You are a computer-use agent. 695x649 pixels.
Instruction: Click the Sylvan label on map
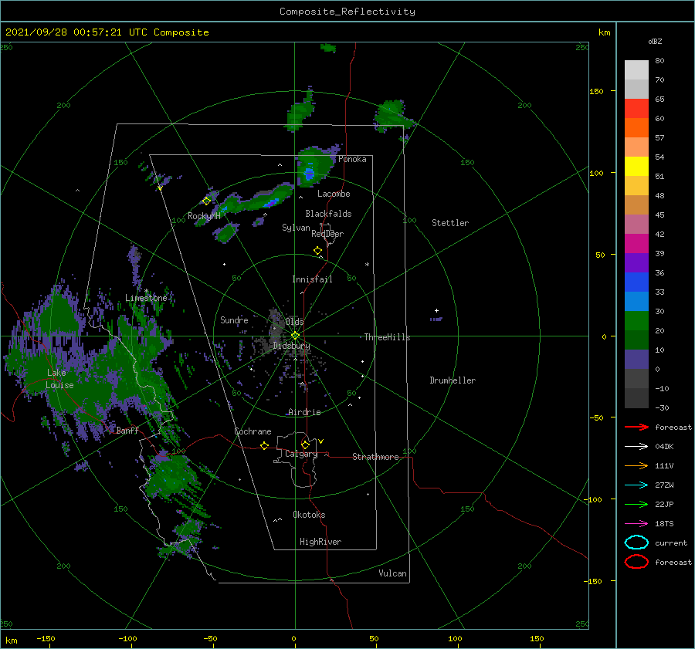296,228
